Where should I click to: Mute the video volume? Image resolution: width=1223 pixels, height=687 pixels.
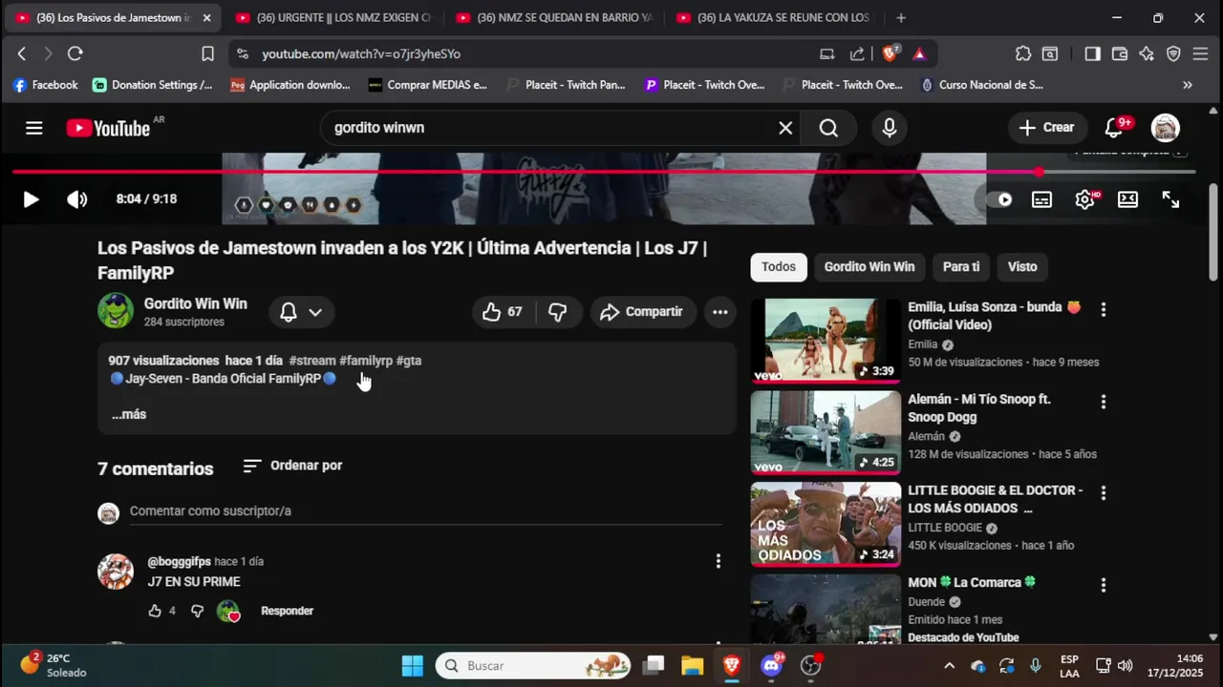tap(76, 199)
